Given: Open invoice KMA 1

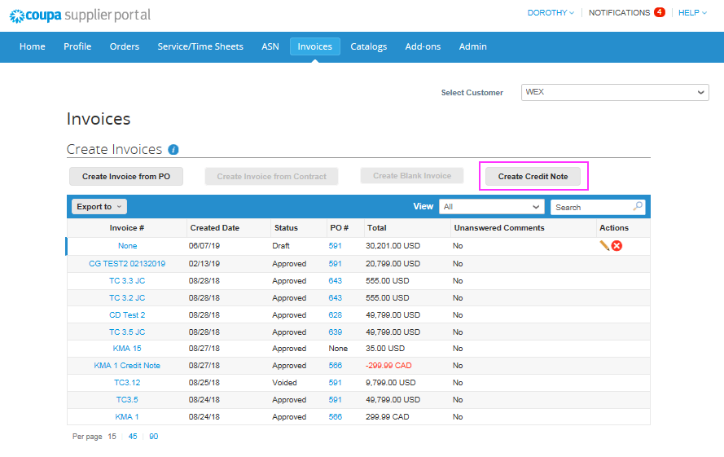Looking at the screenshot, I should [x=127, y=417].
